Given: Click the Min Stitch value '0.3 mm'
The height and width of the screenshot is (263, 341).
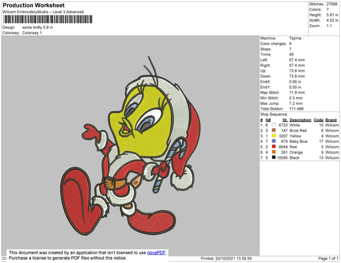Looking at the screenshot, I should click(x=296, y=98).
